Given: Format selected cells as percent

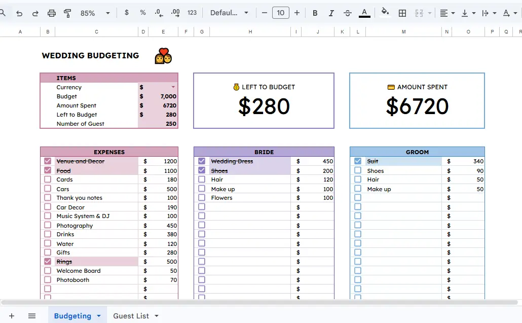Looking at the screenshot, I should click(x=142, y=13).
